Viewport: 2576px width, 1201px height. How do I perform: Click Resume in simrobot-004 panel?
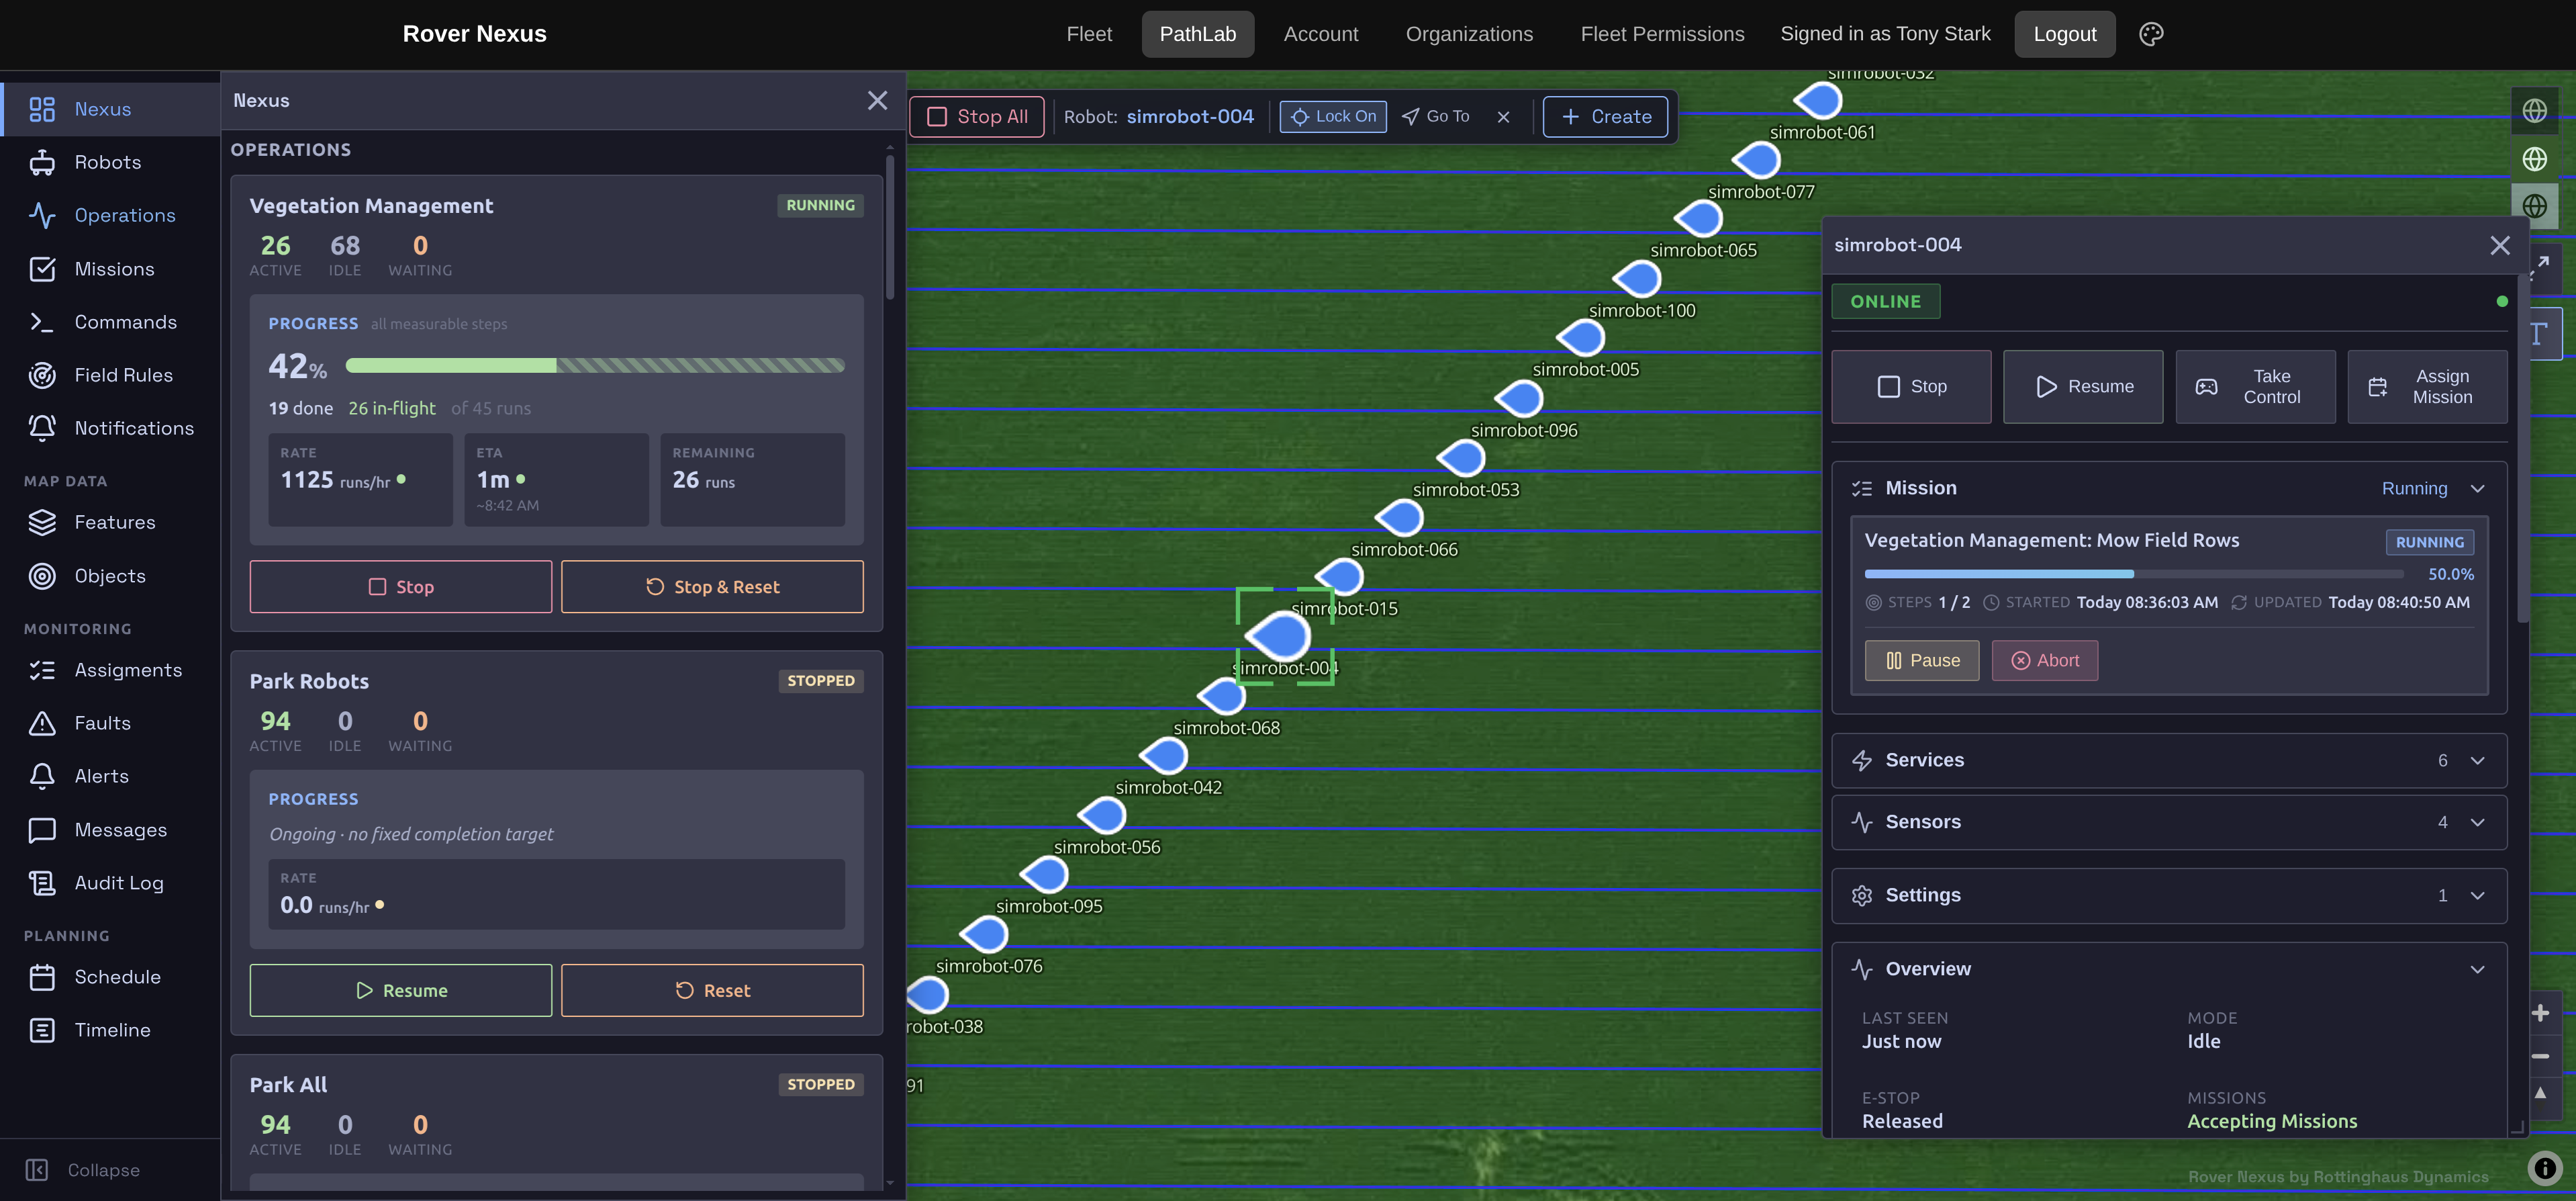(x=2083, y=386)
